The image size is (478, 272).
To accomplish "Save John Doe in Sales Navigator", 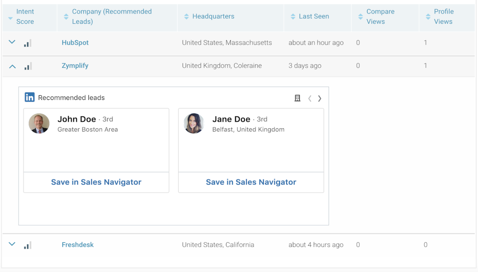I will tap(96, 182).
